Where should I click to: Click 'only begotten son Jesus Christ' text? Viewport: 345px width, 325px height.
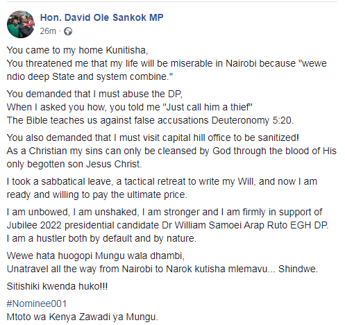coord(74,164)
